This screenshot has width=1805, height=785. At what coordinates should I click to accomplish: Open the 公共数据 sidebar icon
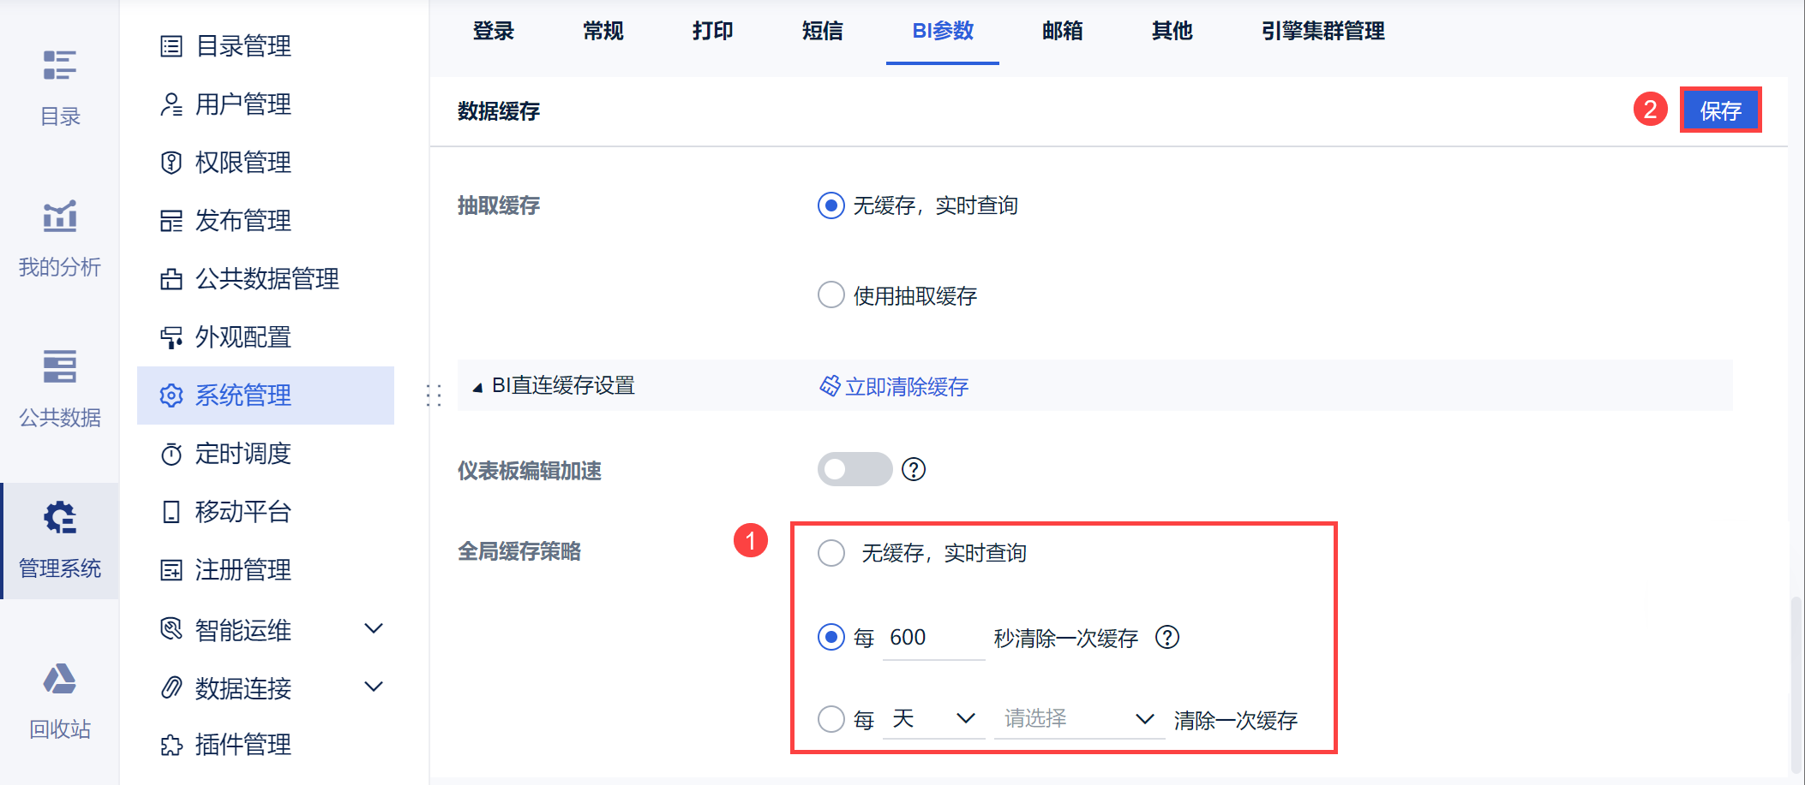click(x=59, y=367)
